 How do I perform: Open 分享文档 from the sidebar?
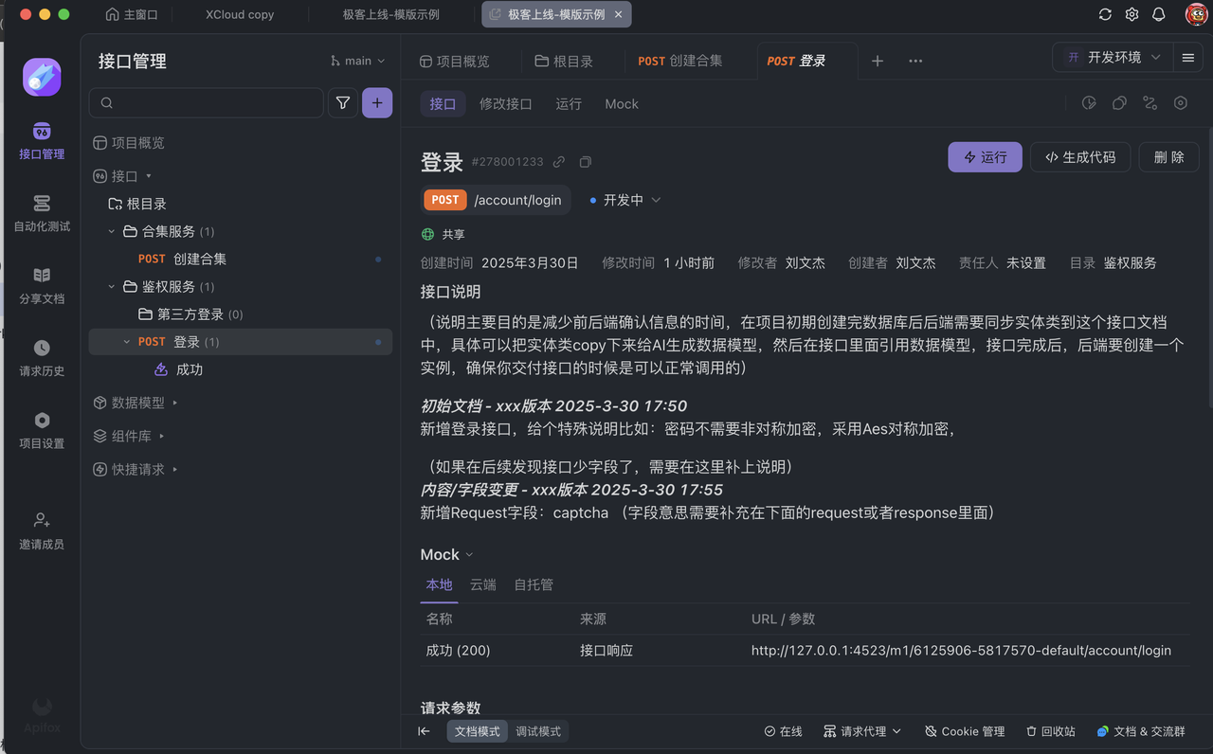point(41,287)
